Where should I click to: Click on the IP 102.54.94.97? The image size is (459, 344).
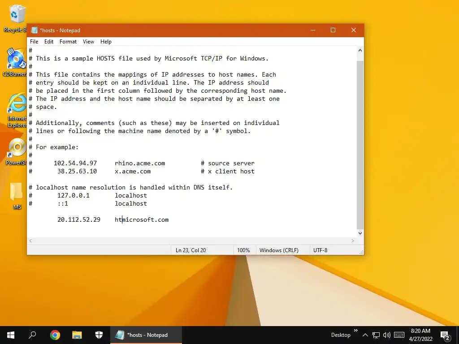point(75,163)
